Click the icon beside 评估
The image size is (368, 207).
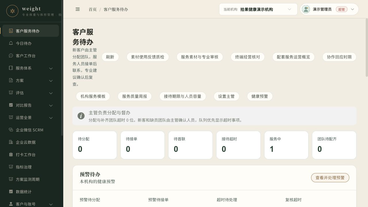click(x=11, y=93)
